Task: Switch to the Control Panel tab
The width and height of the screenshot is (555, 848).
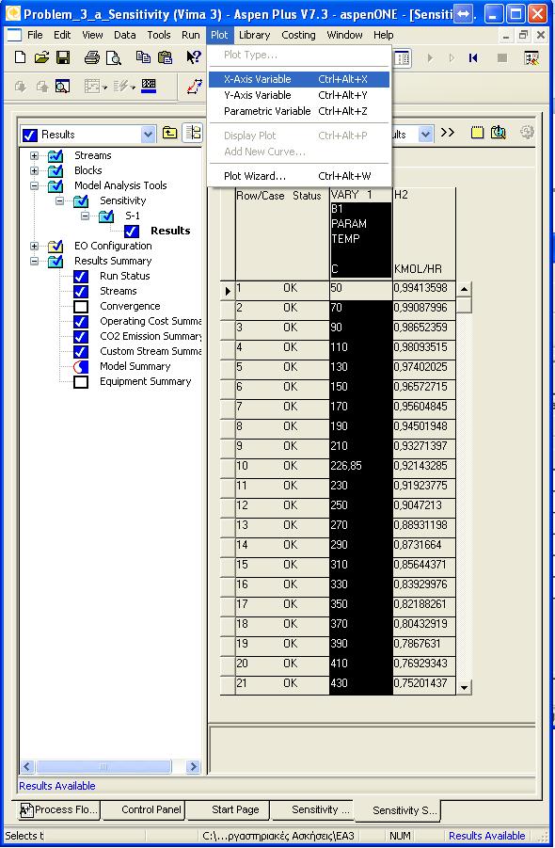Action: pos(151,809)
